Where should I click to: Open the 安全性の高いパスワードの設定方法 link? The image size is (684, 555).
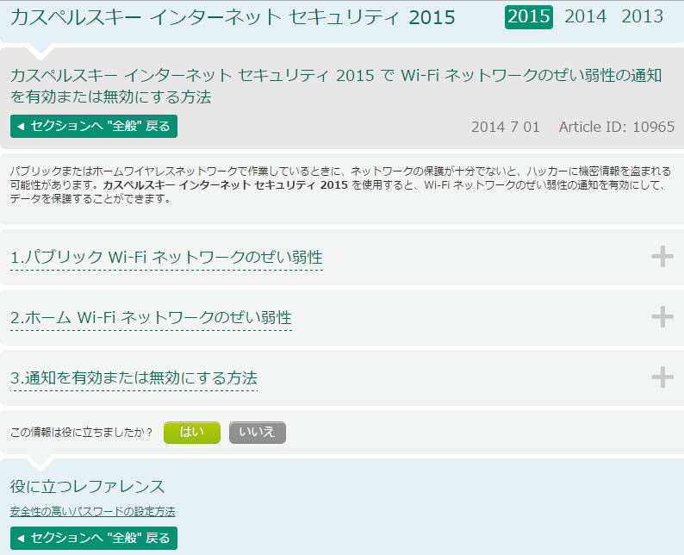pos(92,511)
